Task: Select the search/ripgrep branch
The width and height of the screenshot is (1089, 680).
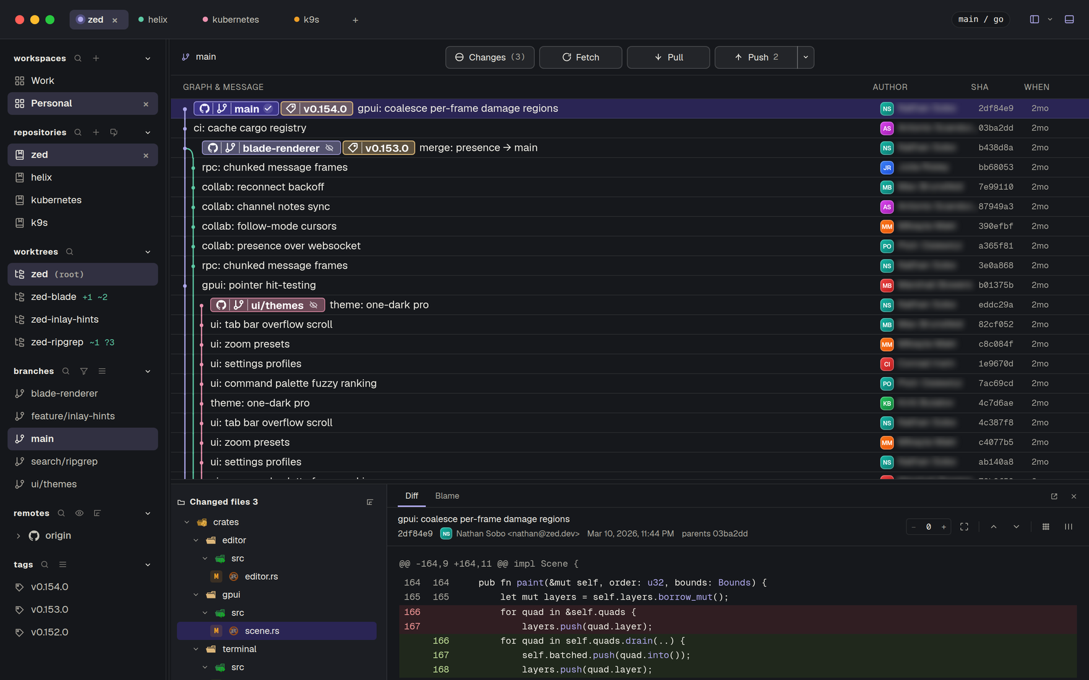Action: tap(82, 461)
